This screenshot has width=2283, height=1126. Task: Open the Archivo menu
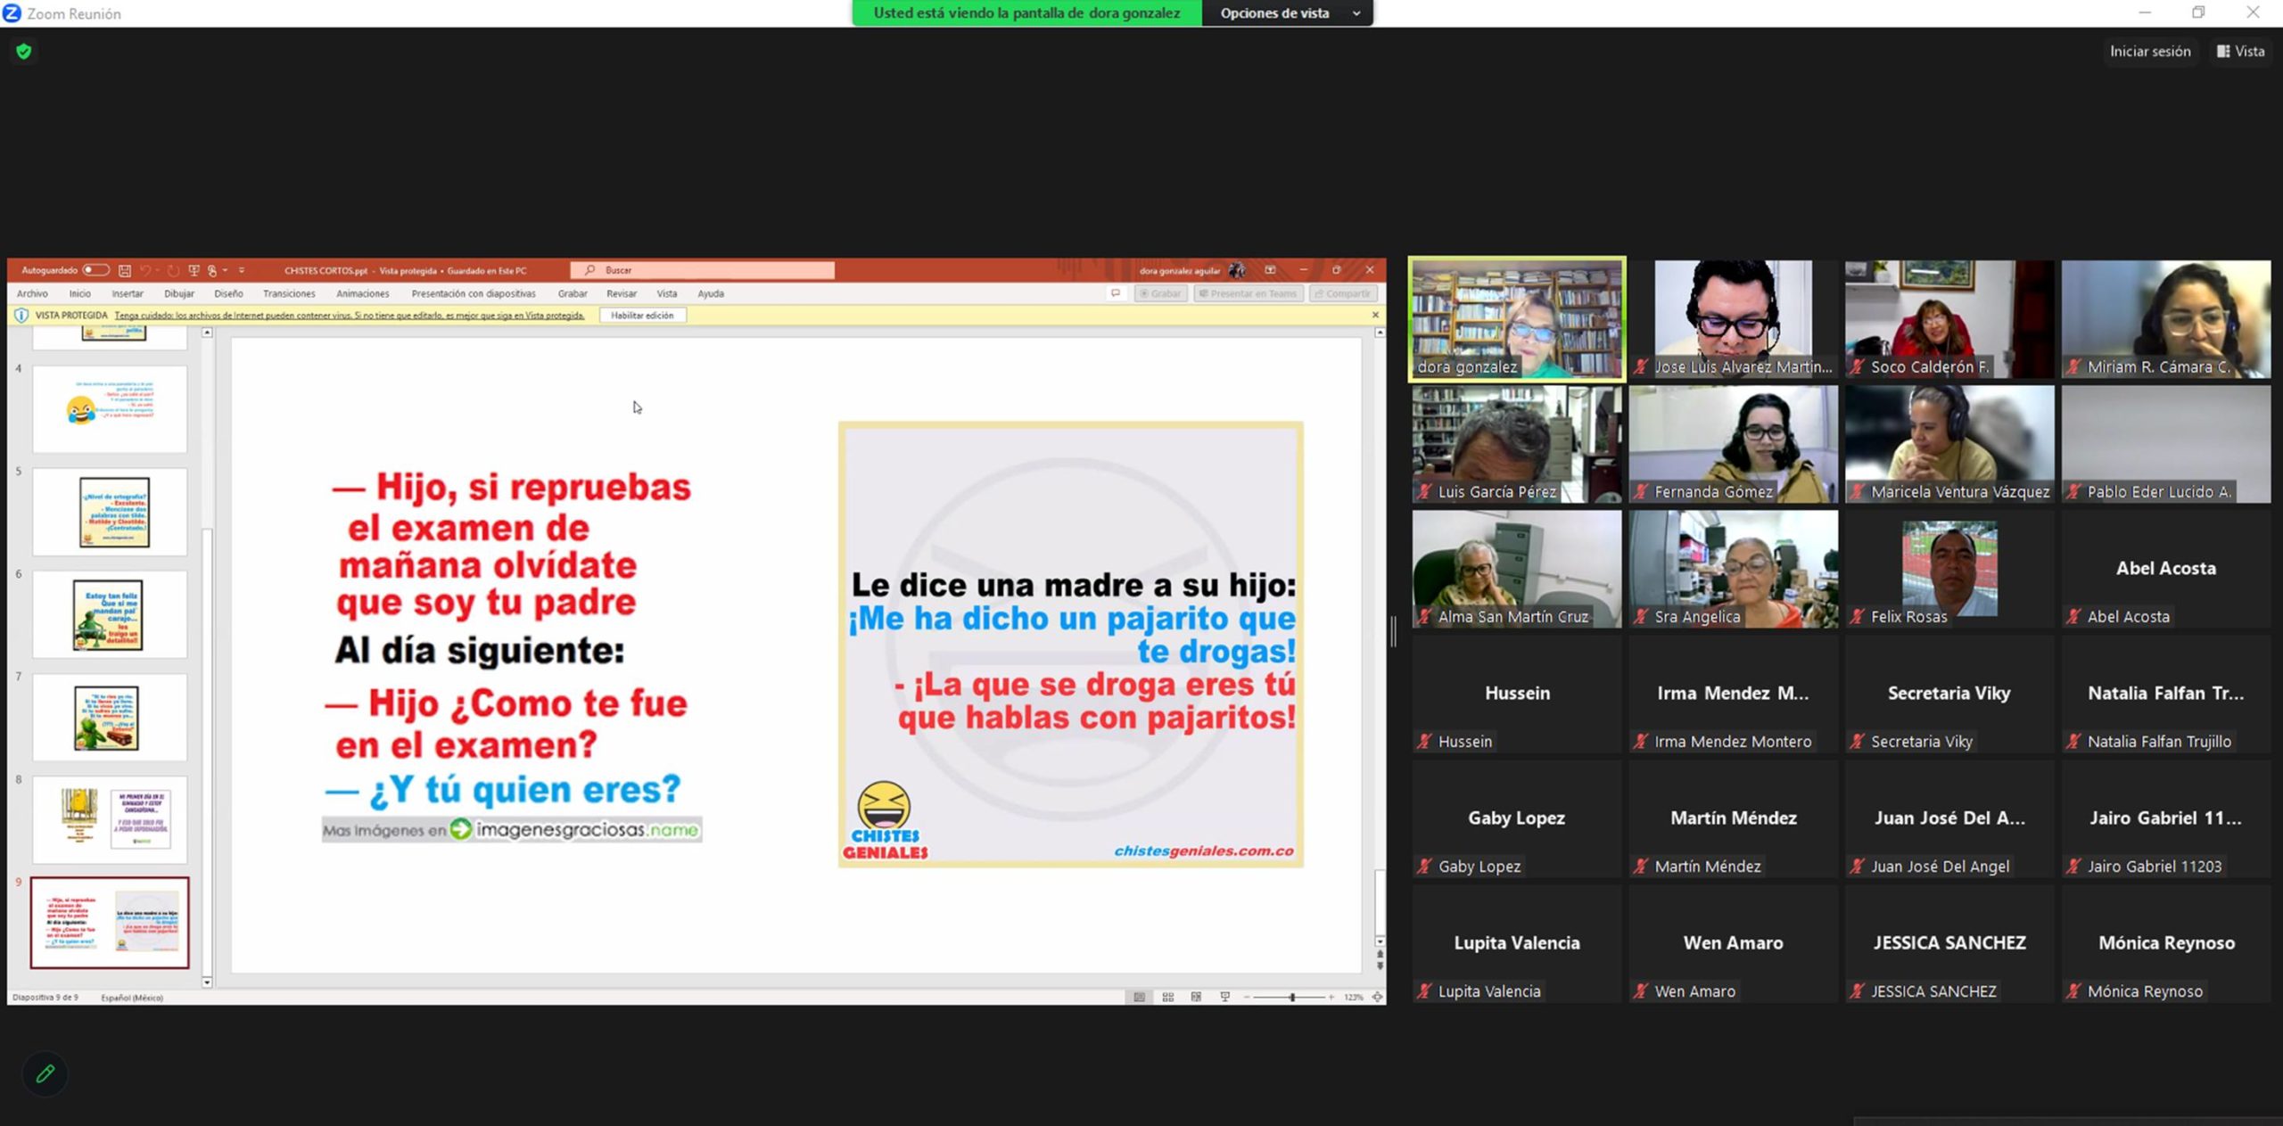click(32, 293)
